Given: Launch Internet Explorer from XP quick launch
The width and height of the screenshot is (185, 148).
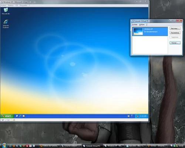Looking at the screenshot, I should [20, 116].
